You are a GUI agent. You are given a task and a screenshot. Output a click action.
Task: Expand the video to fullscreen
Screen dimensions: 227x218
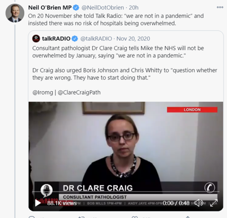[214, 203]
